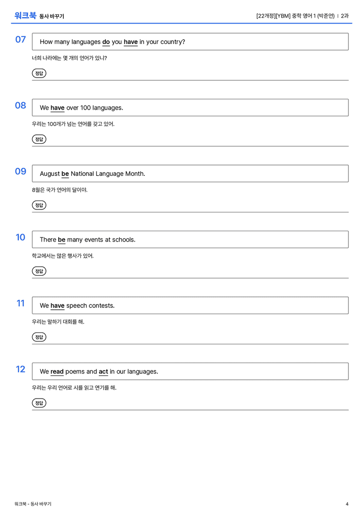Click the underlined 'act' in question 12
This screenshot has height=514, width=363.
[x=103, y=372]
